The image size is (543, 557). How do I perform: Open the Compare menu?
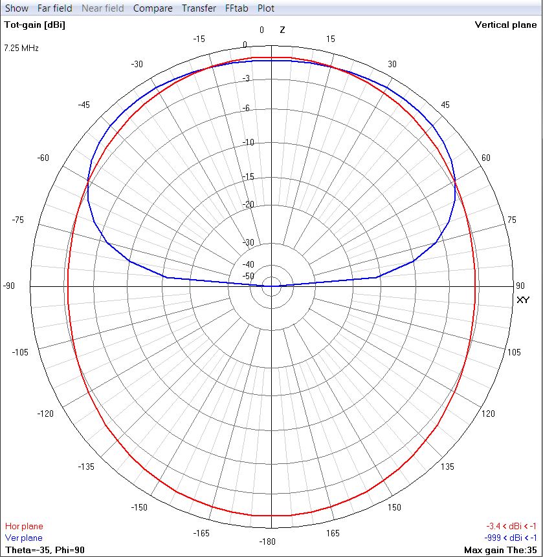coord(153,8)
